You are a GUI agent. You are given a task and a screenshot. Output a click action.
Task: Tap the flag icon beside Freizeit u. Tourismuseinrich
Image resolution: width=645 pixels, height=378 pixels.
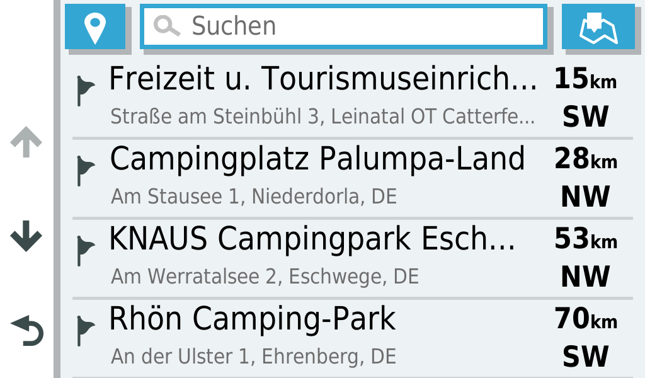84,91
